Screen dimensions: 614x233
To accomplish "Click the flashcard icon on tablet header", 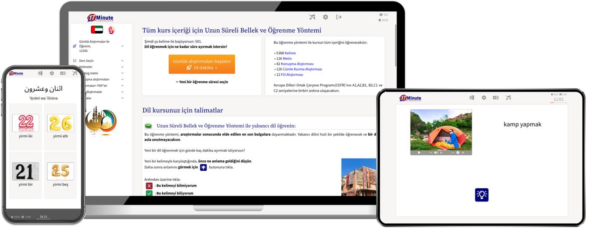I will (496, 98).
